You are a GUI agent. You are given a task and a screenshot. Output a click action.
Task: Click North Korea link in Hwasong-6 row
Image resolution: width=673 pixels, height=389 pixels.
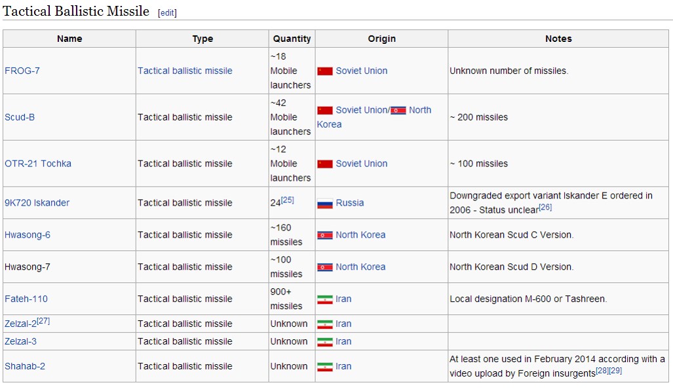(360, 235)
